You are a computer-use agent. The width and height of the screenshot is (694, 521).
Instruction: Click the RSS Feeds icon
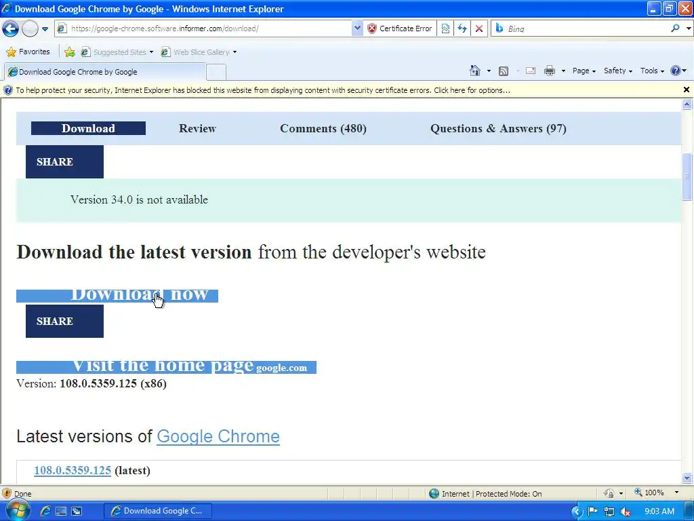504,71
